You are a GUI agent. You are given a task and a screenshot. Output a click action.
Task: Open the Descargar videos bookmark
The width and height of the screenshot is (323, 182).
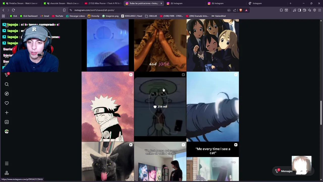coord(75,16)
